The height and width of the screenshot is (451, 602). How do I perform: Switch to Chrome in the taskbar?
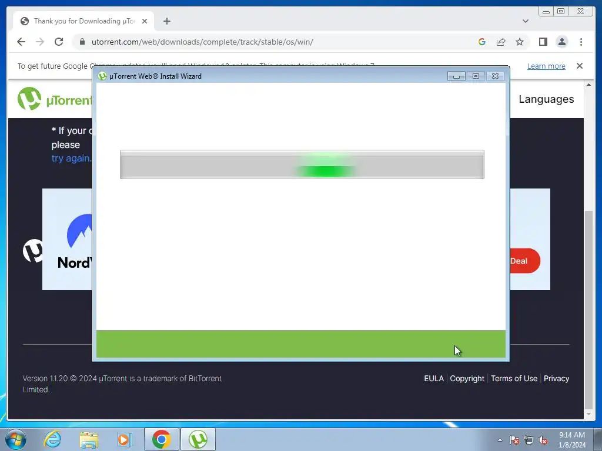(x=162, y=439)
